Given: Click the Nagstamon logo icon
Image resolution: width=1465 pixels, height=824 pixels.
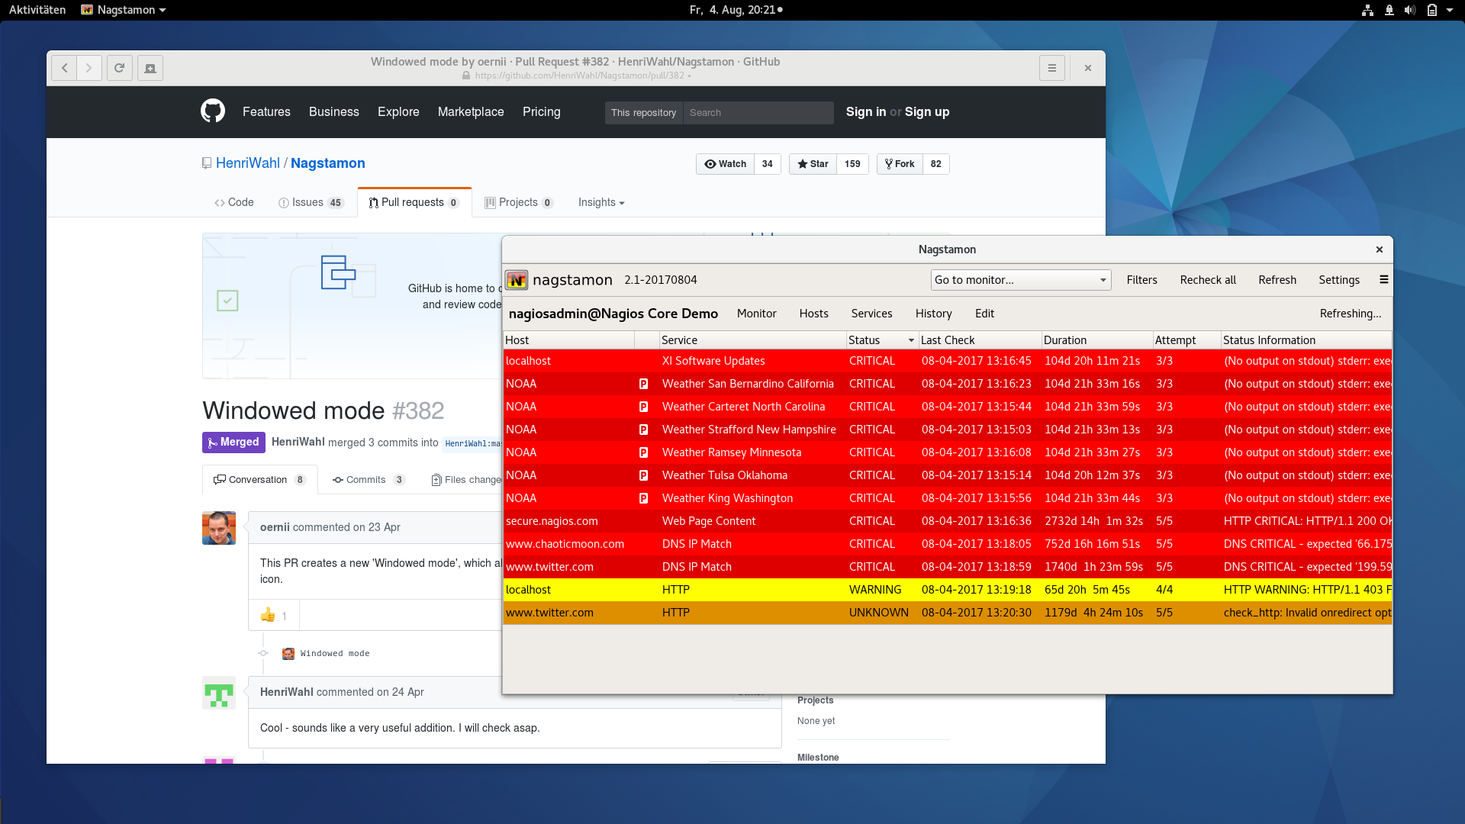Looking at the screenshot, I should tap(517, 280).
